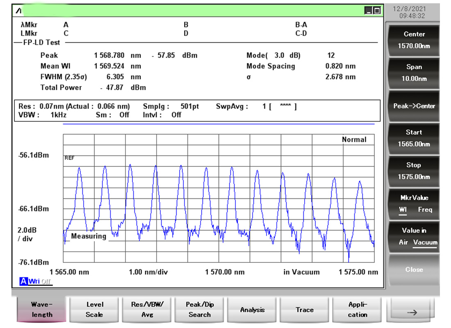
Task: Select the Wavelength menu tab
Action: [42, 310]
